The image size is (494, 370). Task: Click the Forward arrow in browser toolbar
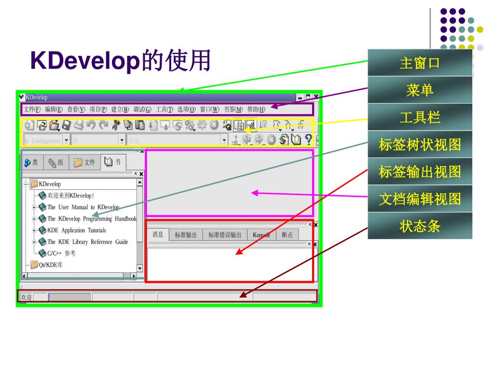259,139
